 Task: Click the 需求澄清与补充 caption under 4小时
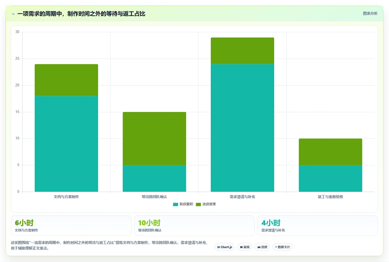pos(273,230)
